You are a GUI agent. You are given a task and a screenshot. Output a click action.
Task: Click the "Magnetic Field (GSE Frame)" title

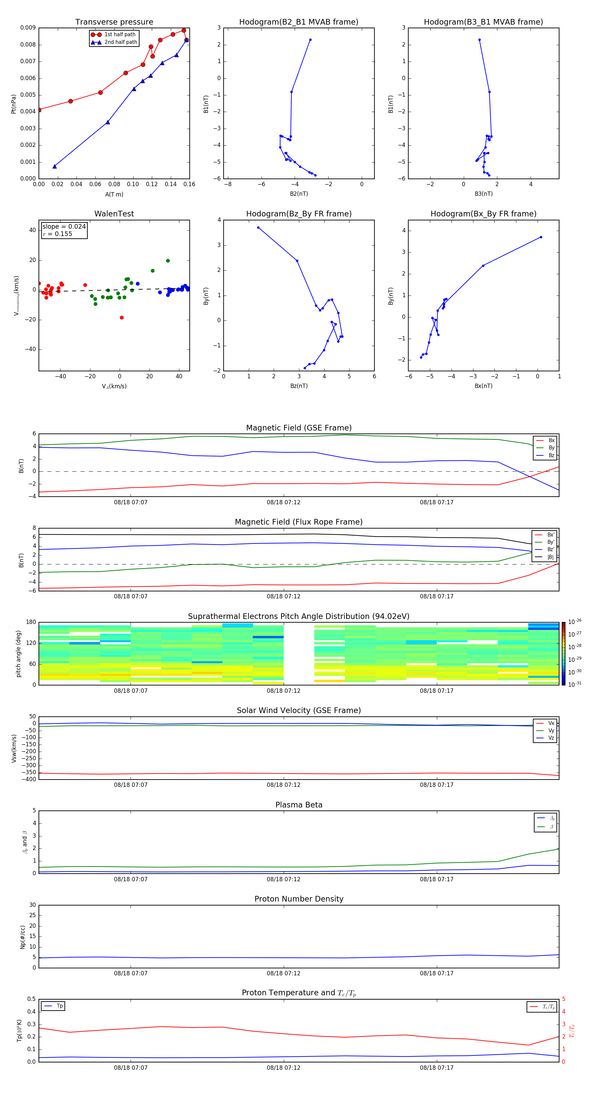[x=299, y=428]
